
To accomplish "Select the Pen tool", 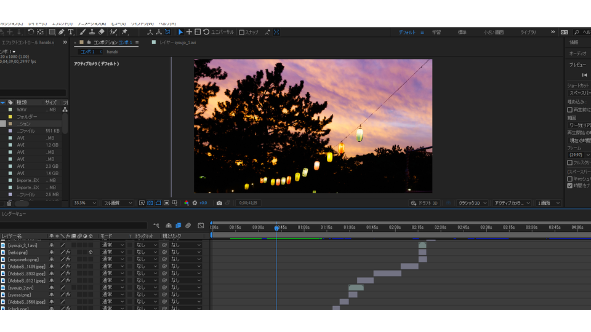I will click(x=62, y=32).
